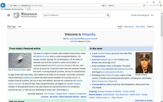The image size is (163, 102).
Task: Click the Create account link
Action: coord(137,15)
